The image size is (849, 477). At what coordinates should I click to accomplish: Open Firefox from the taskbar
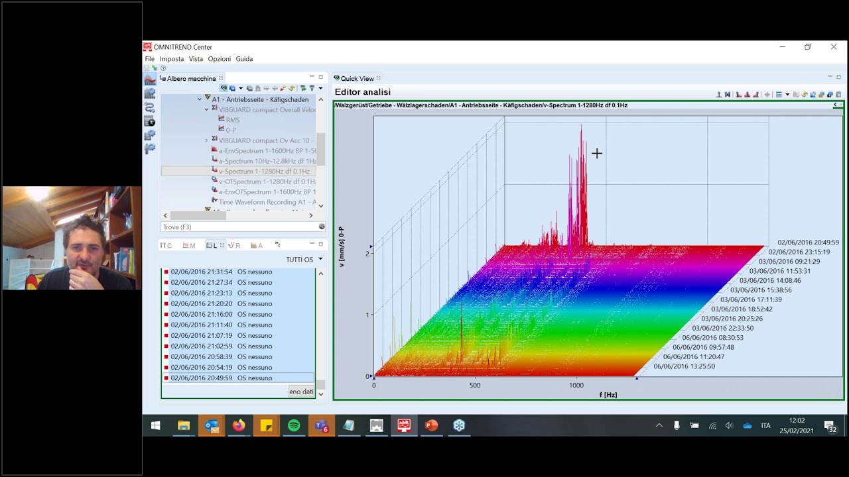coord(239,425)
